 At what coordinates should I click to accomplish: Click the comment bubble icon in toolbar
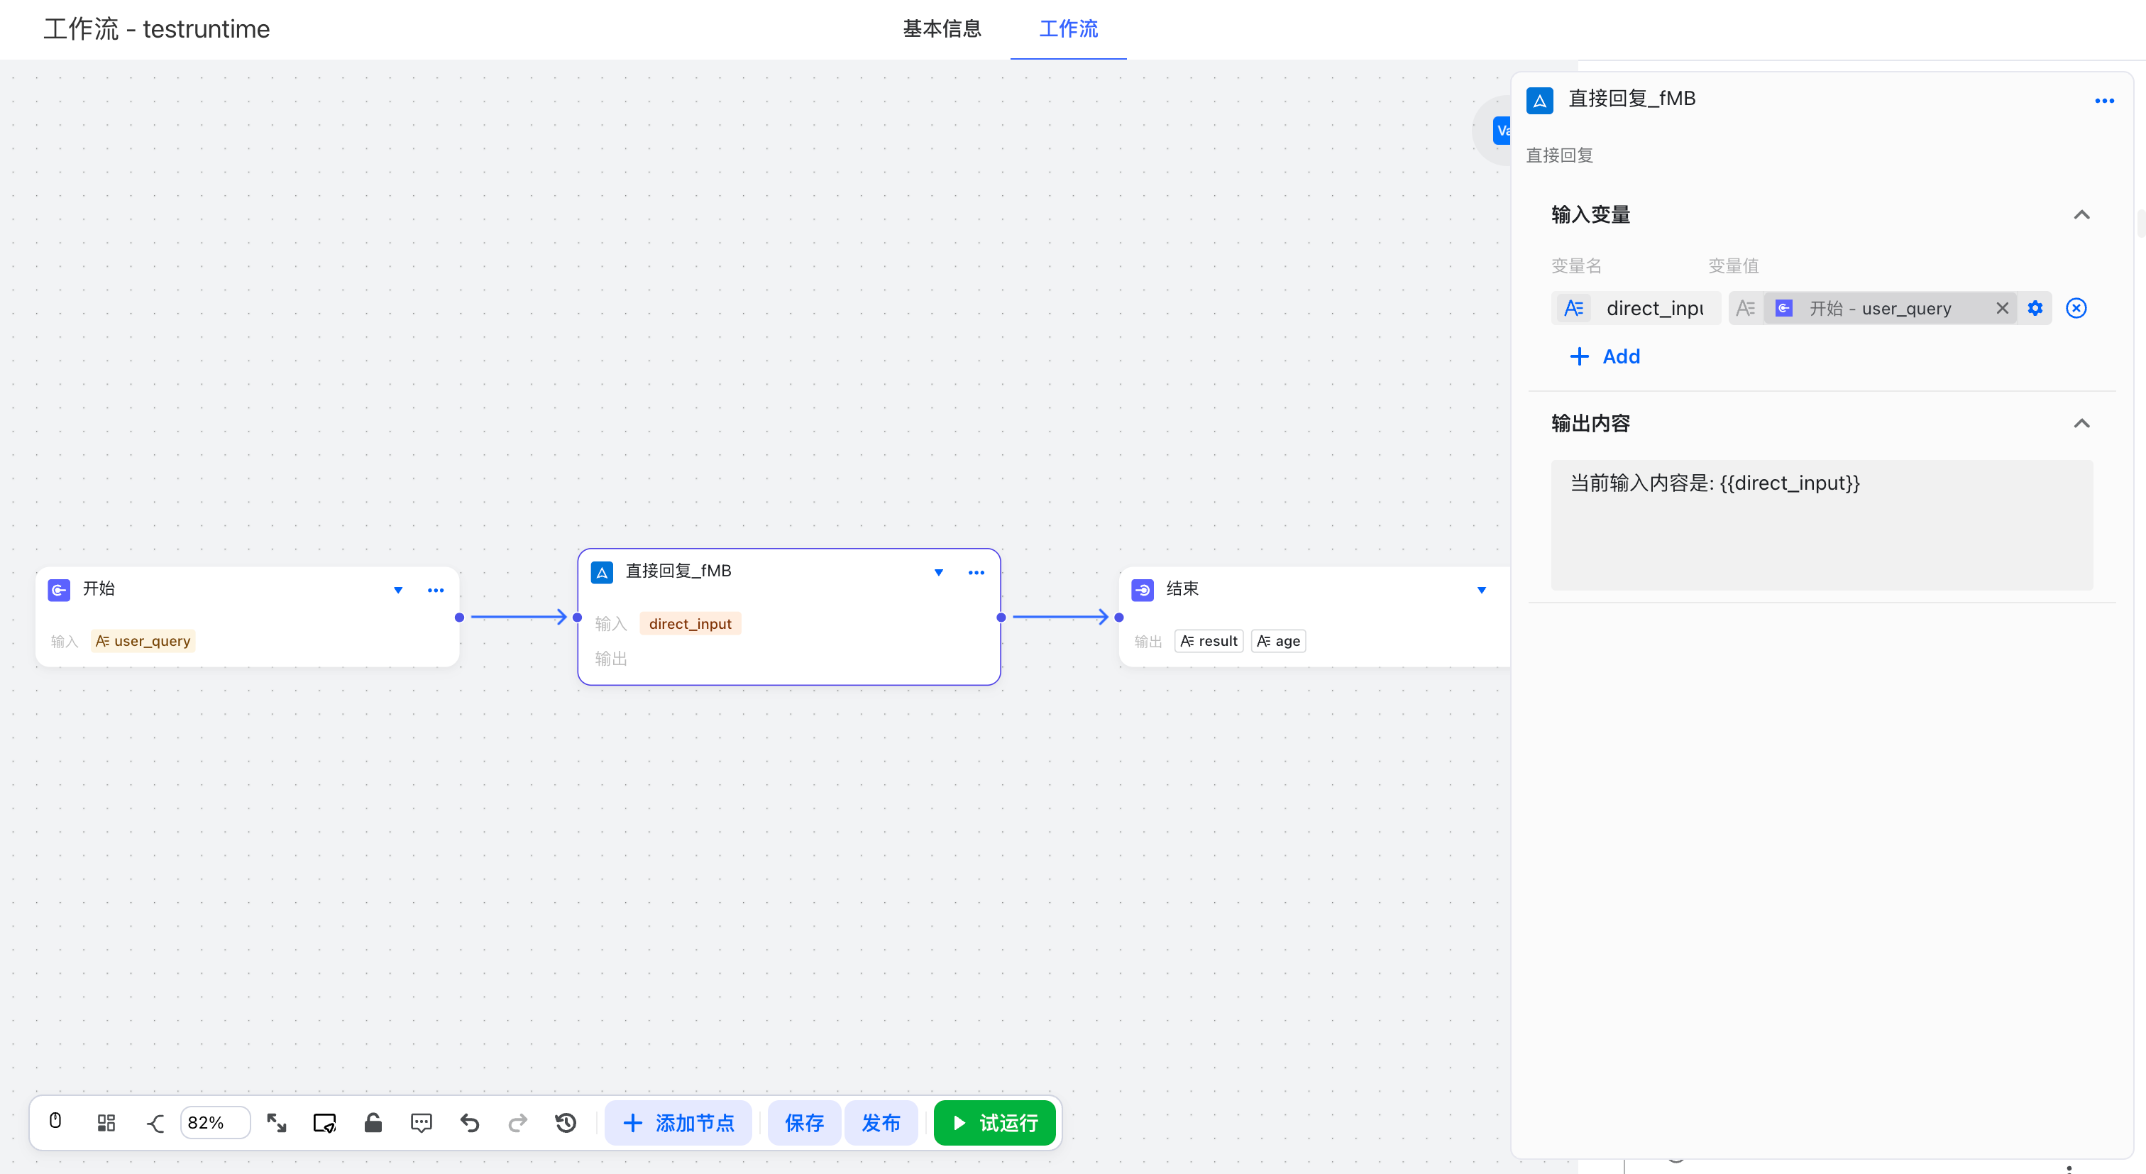(422, 1122)
